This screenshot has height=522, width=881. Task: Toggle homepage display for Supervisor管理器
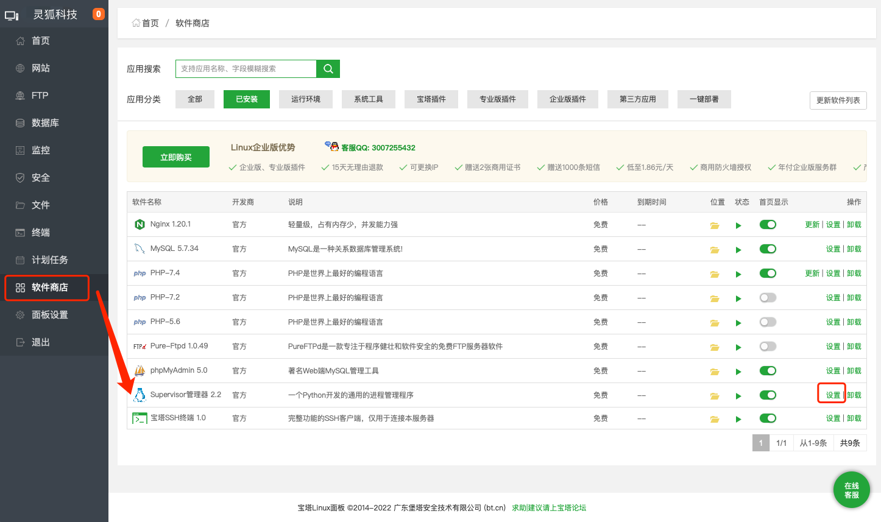pos(768,395)
